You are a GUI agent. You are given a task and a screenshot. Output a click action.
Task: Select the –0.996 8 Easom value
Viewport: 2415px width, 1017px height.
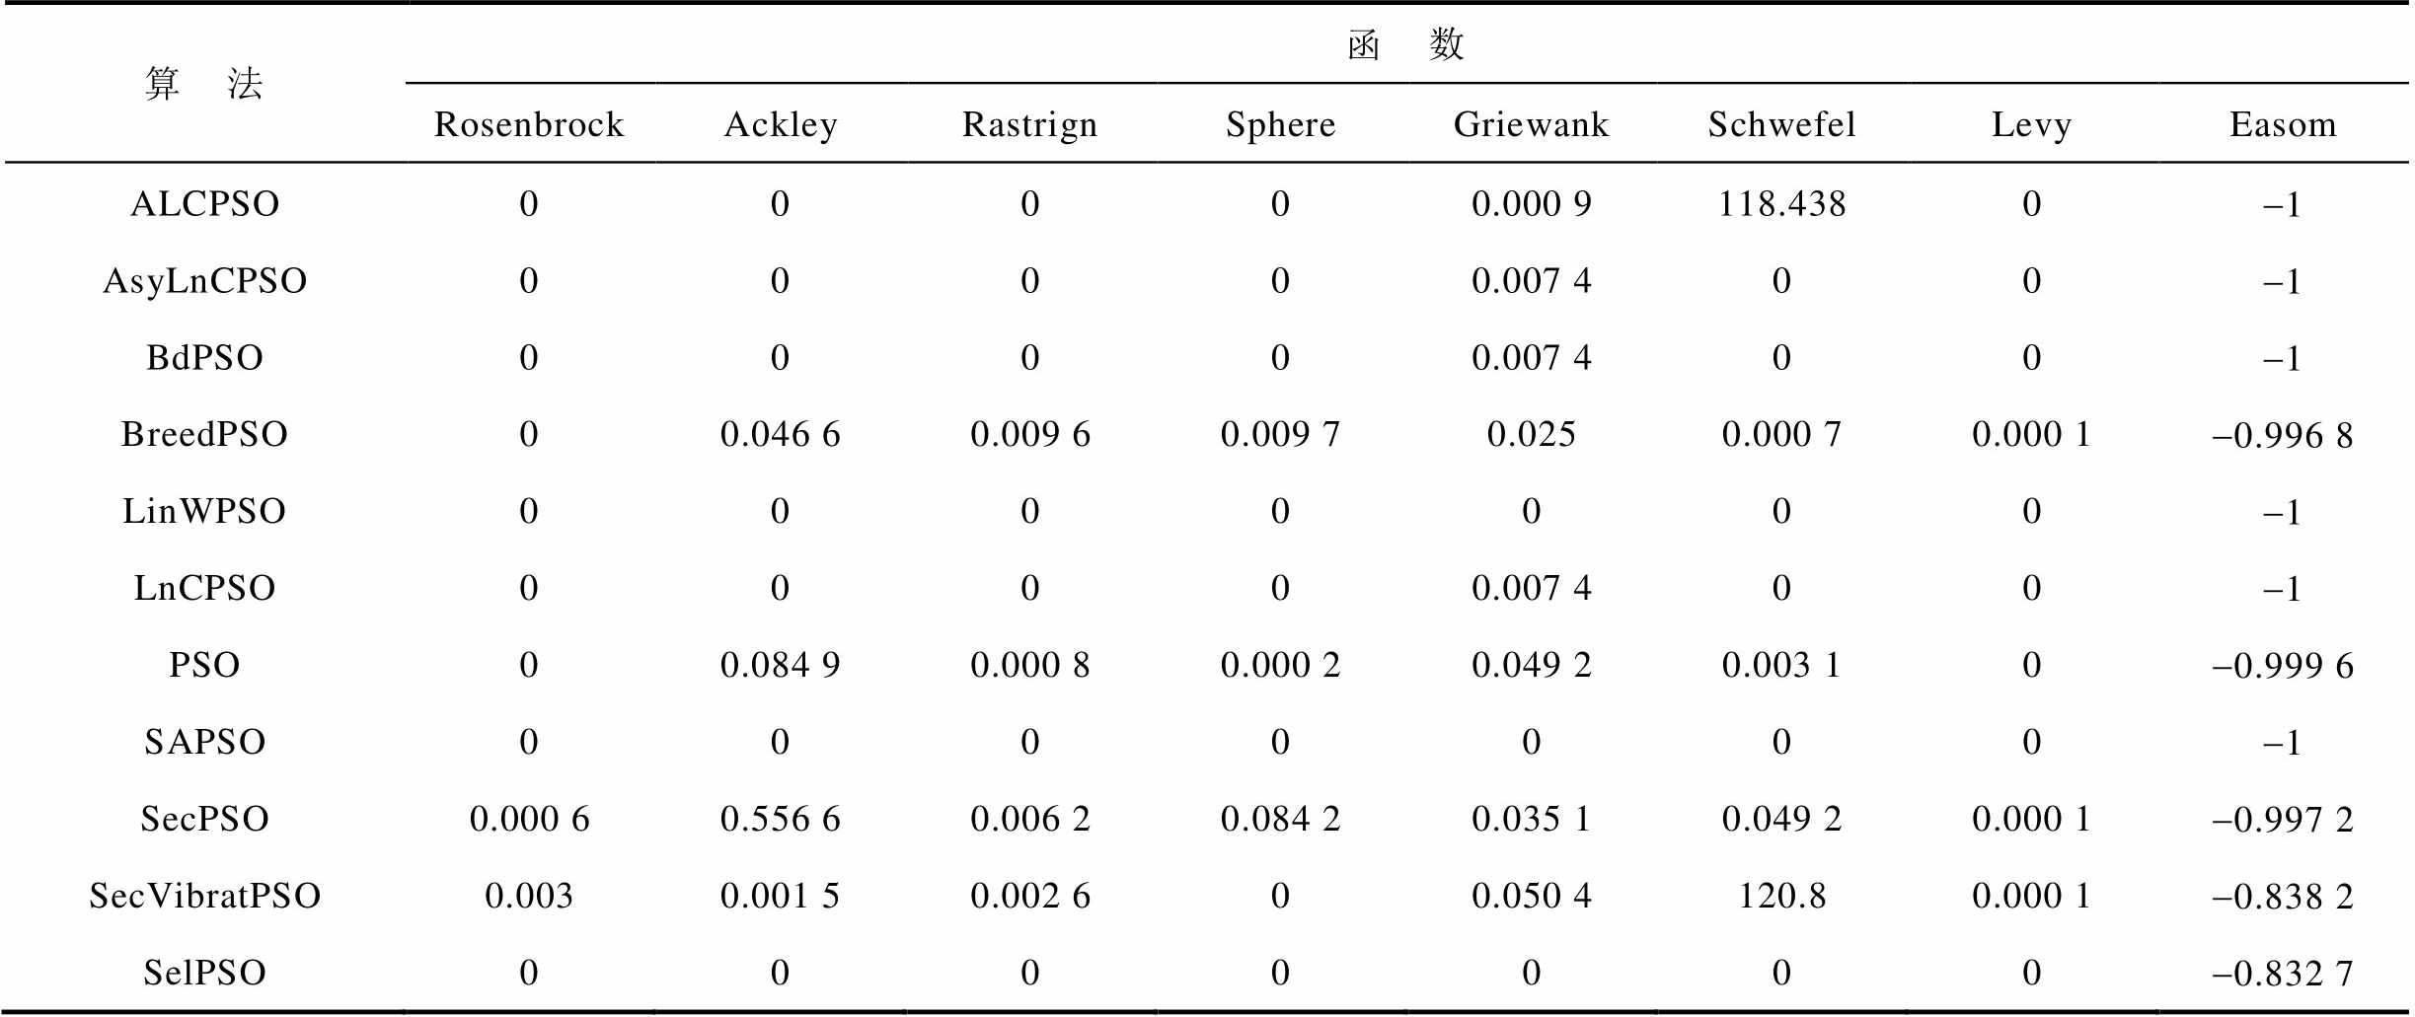click(x=2282, y=435)
